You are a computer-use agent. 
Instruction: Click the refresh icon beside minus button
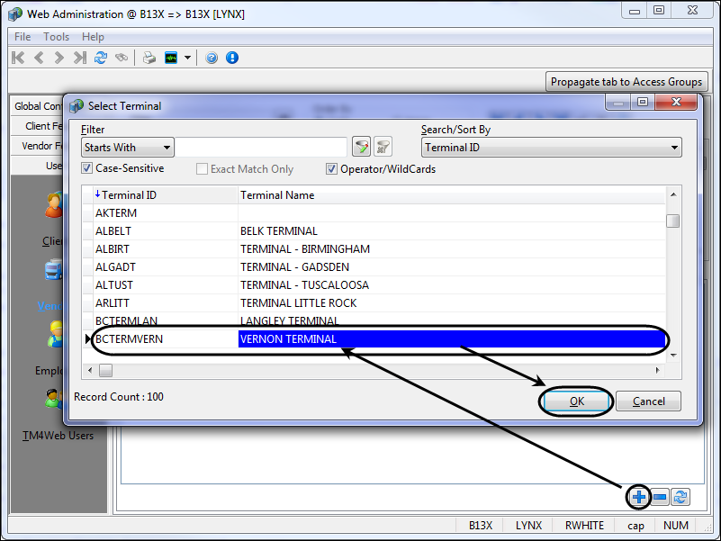click(680, 497)
